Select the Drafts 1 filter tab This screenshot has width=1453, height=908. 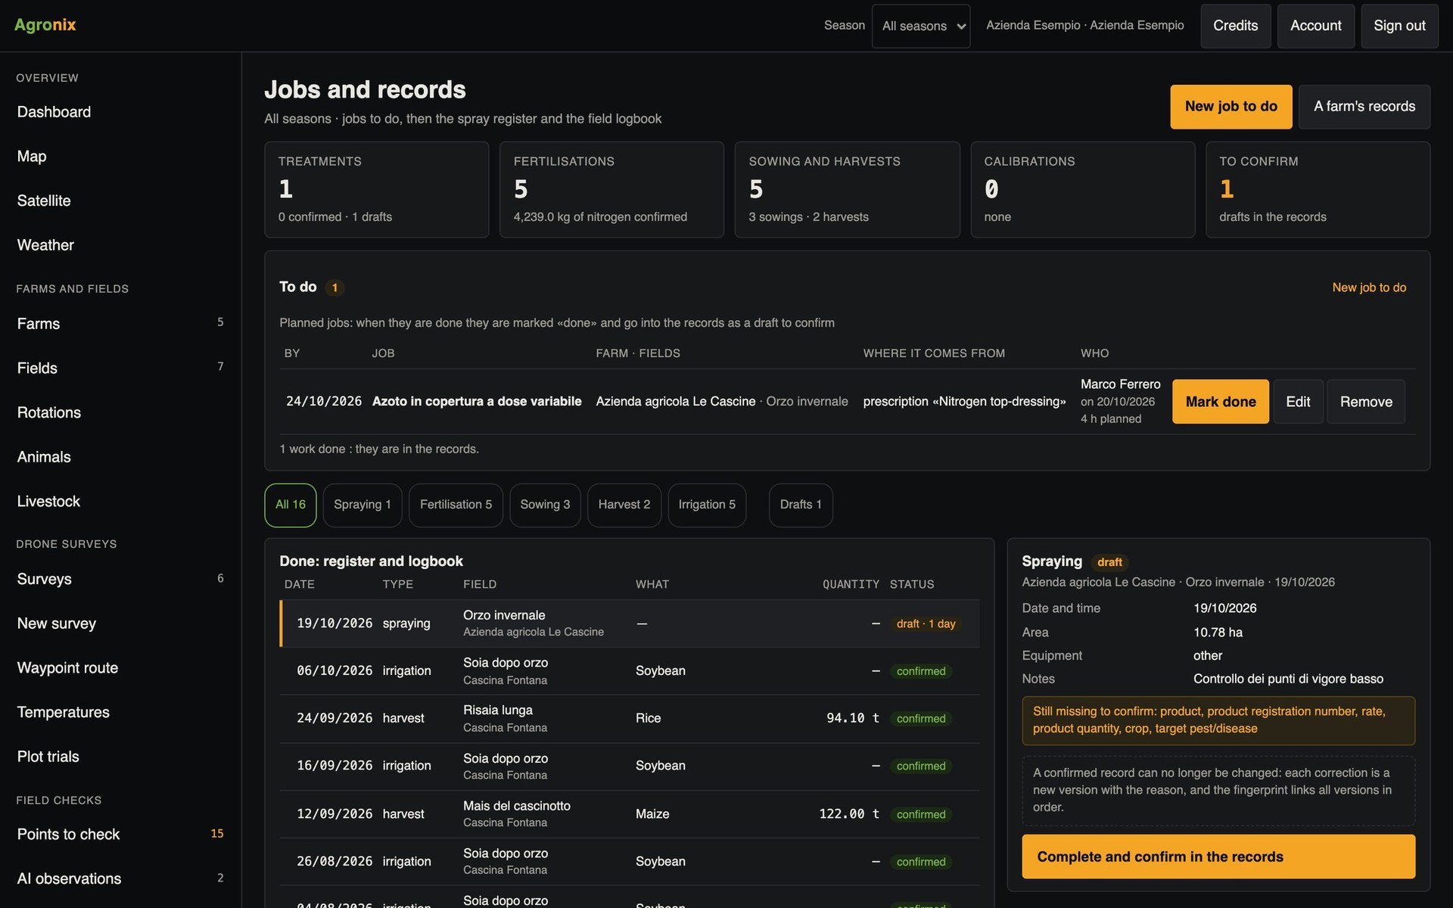[801, 505]
